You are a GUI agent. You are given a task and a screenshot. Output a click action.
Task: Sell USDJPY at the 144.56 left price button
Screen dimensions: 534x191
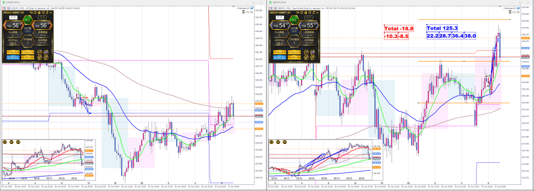pos(13,25)
